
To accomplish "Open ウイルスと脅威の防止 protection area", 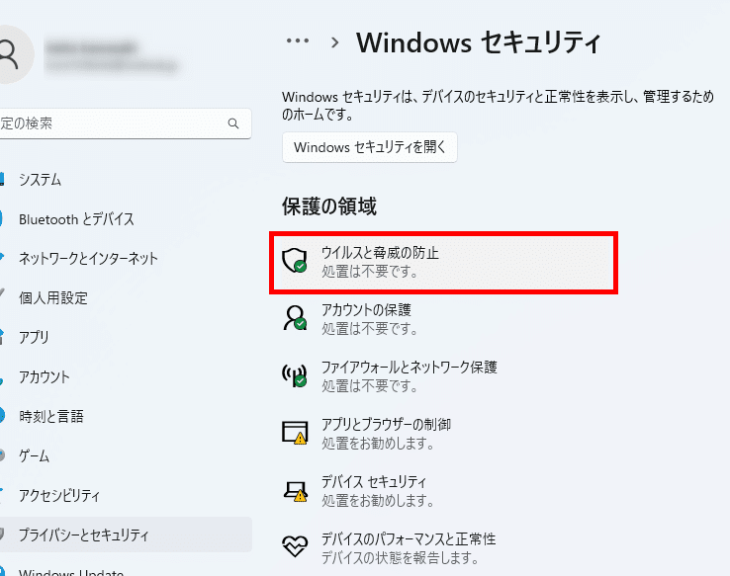I will tap(380, 253).
